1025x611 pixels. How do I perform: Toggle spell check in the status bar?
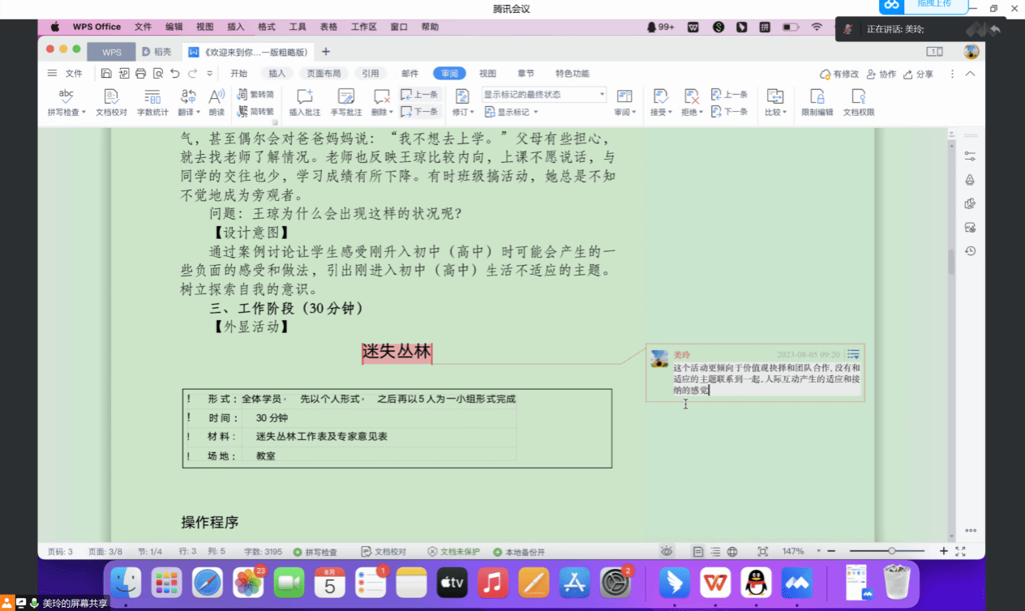pos(315,552)
